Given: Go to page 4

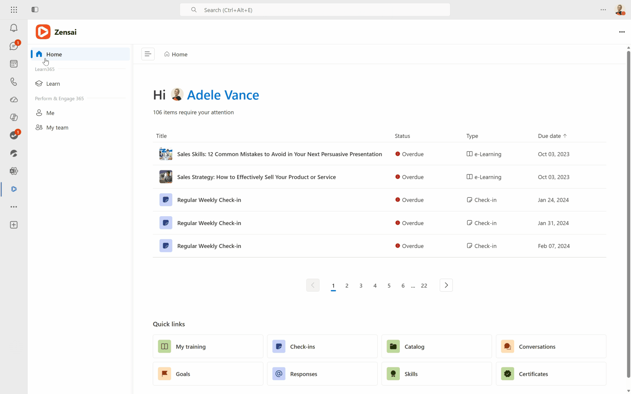Looking at the screenshot, I should (375, 286).
